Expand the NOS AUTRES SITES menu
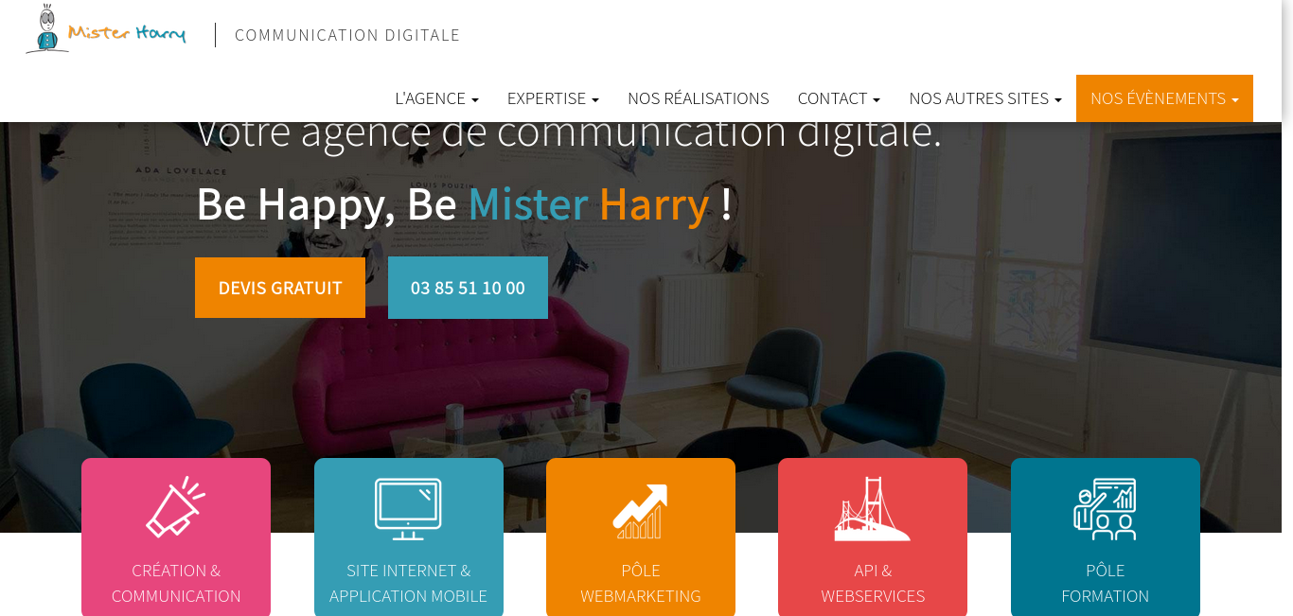The width and height of the screenshot is (1293, 616). tap(985, 98)
